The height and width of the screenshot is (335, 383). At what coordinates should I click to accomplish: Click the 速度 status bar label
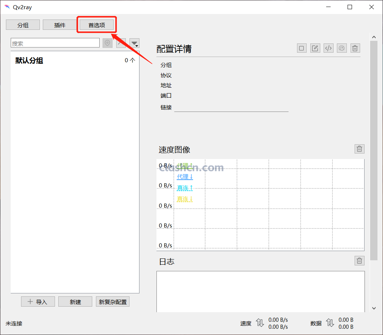246,323
